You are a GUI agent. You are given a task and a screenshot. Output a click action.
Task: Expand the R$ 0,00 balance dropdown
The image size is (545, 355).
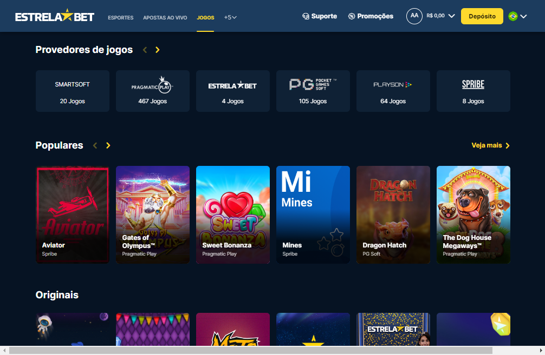coord(440,16)
